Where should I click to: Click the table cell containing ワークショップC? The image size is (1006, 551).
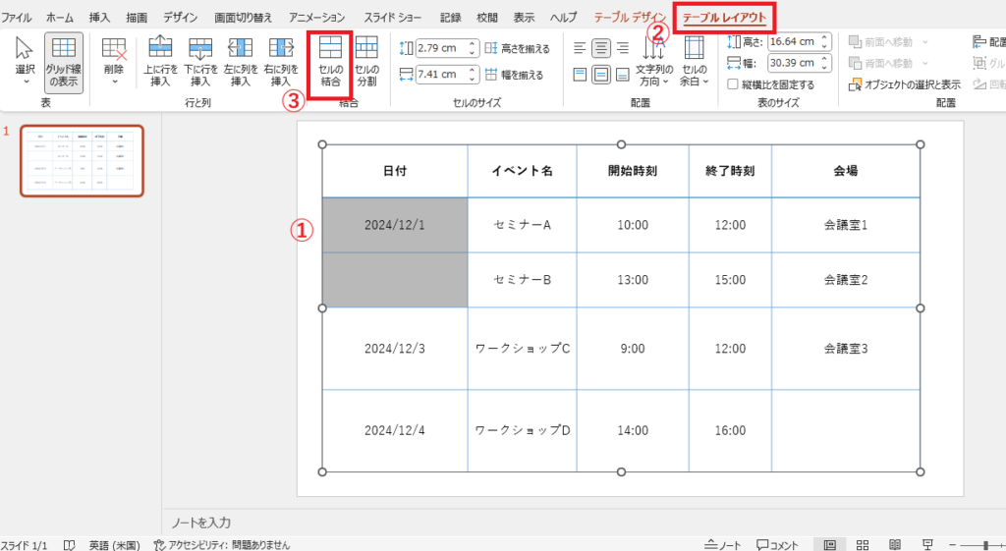coord(523,349)
